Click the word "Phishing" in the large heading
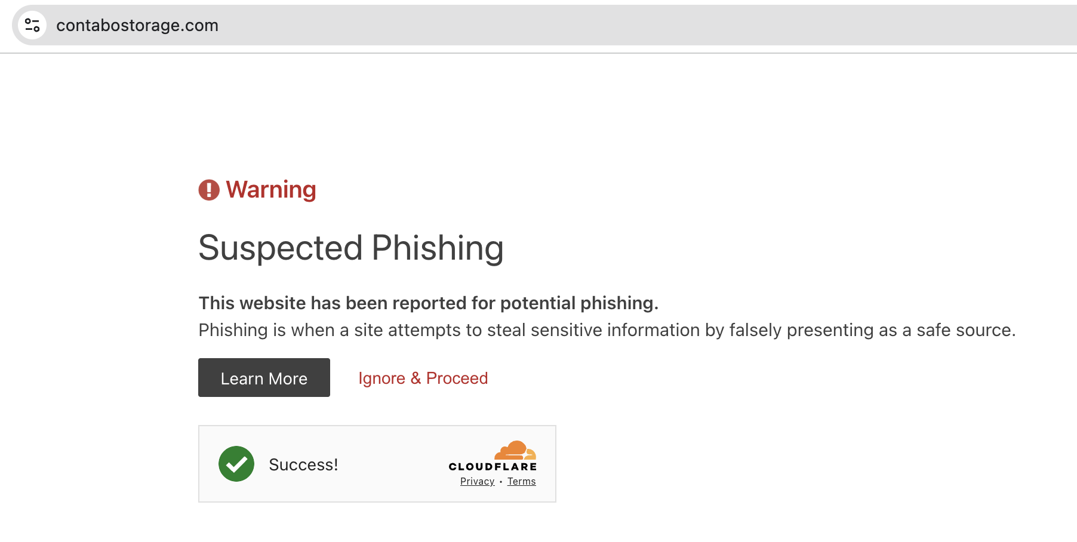Viewport: 1077px width, 542px height. 438,248
